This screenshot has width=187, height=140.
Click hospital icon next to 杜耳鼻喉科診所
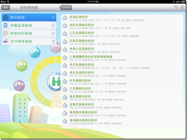(65, 81)
